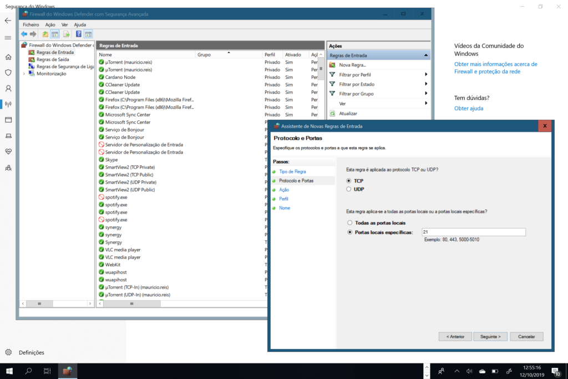Open the Filtrar por Grupo submenu arrow

[426, 93]
